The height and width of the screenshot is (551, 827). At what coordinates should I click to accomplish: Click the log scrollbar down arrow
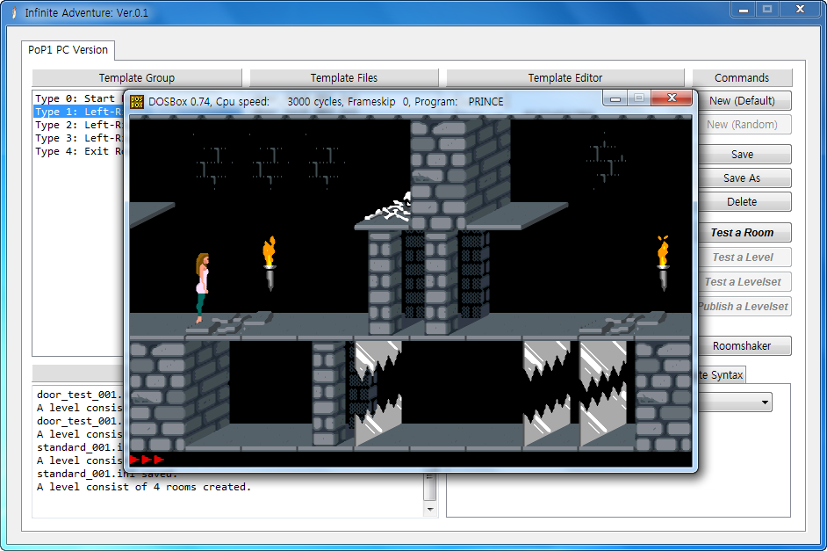coord(430,510)
